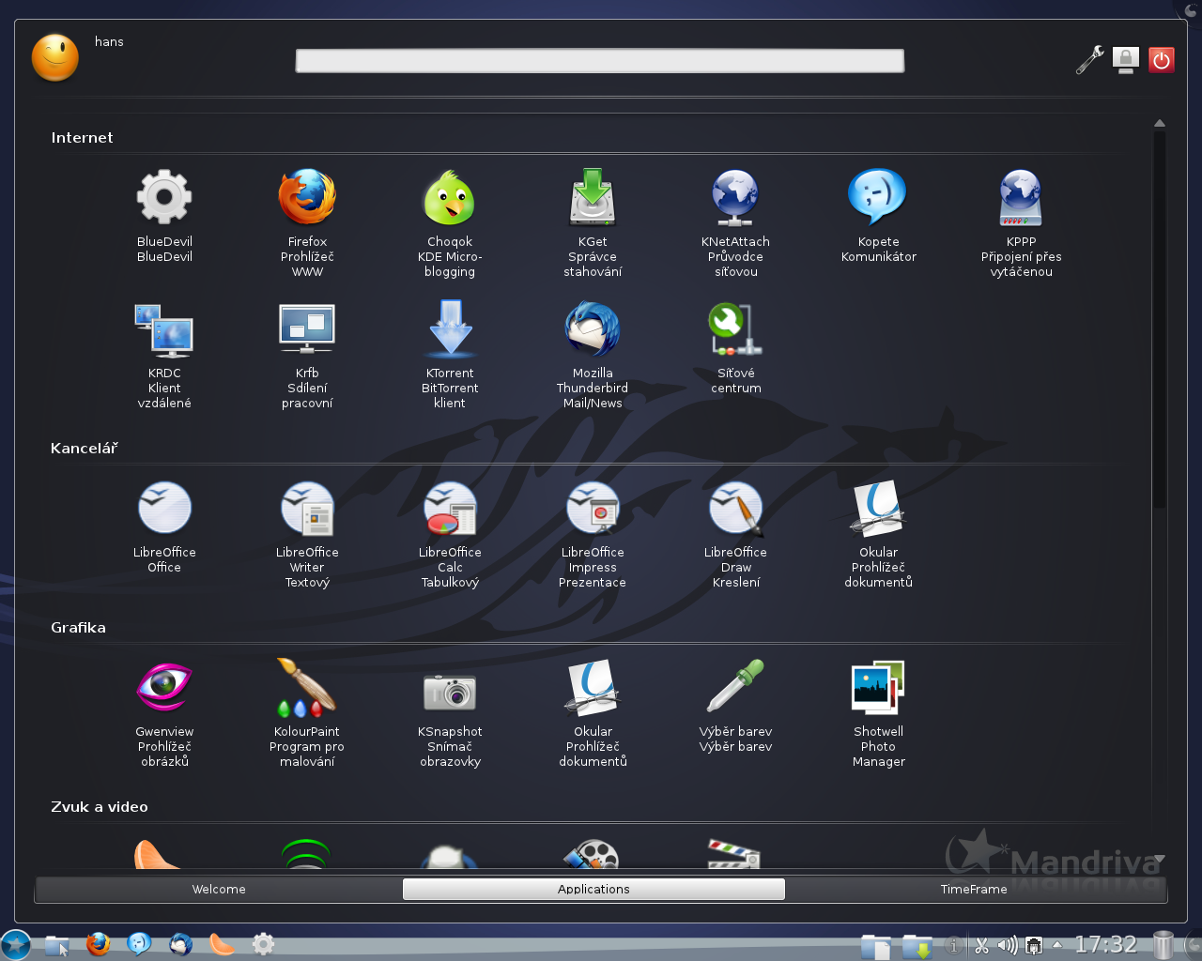Open Kopete Komunikátor messenger
The height and width of the screenshot is (961, 1202).
tap(878, 198)
